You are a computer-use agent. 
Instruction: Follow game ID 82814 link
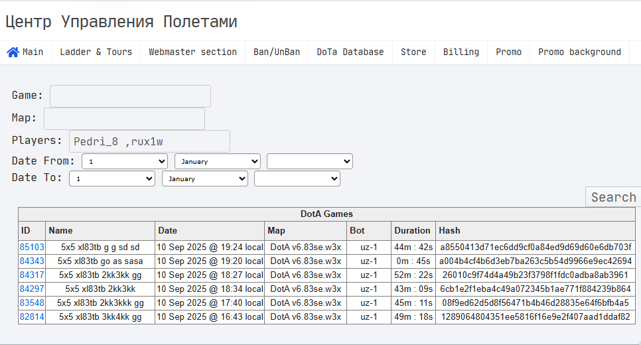coord(32,316)
